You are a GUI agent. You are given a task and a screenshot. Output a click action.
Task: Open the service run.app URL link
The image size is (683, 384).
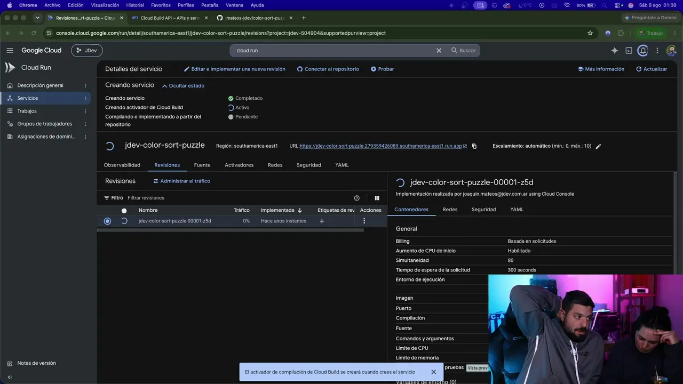point(381,146)
